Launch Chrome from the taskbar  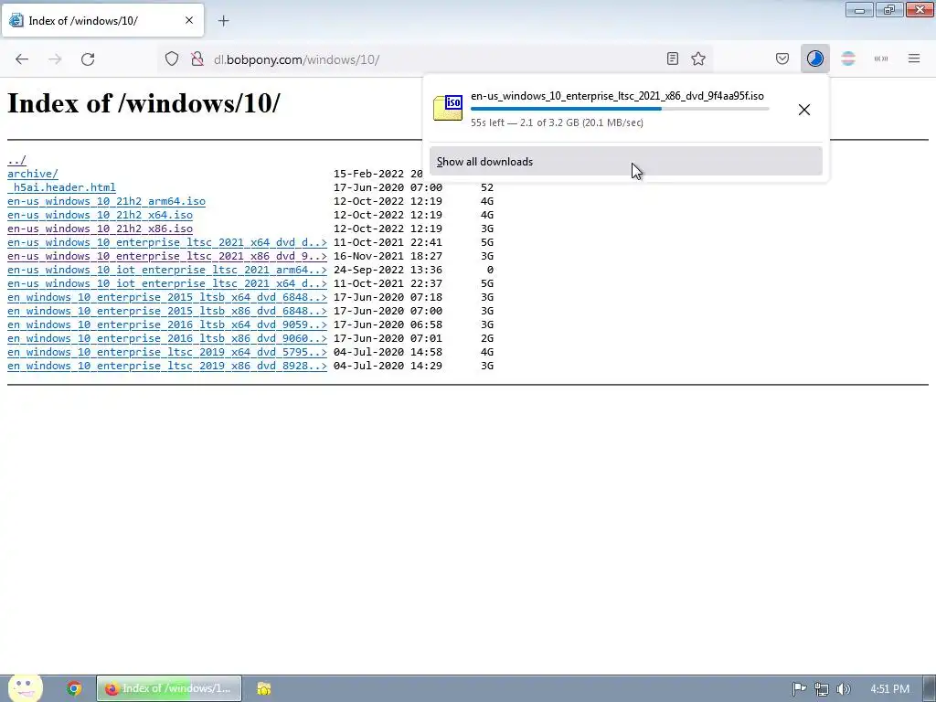[74, 688]
